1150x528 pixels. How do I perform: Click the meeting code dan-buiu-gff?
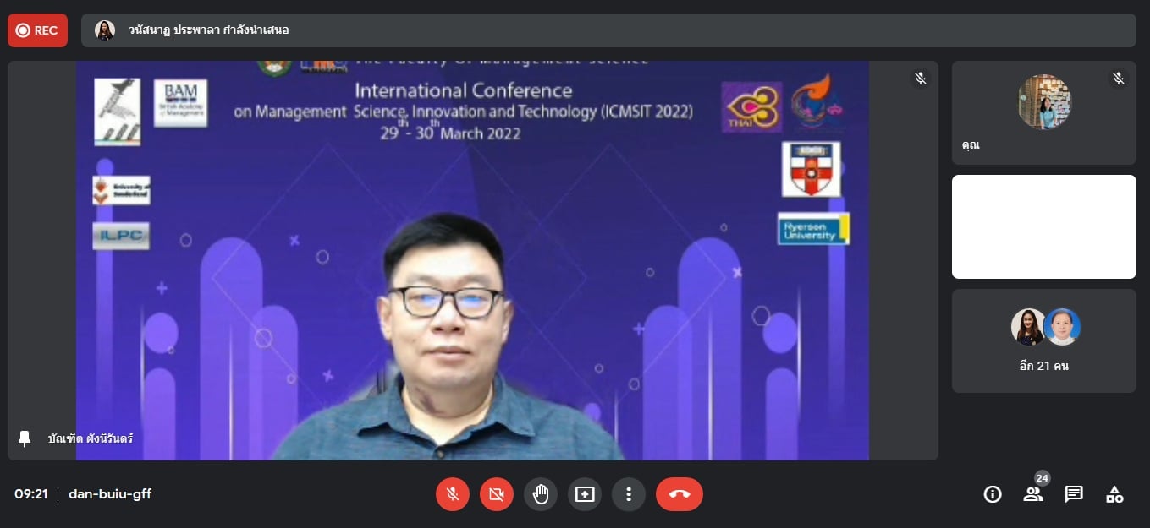110,494
